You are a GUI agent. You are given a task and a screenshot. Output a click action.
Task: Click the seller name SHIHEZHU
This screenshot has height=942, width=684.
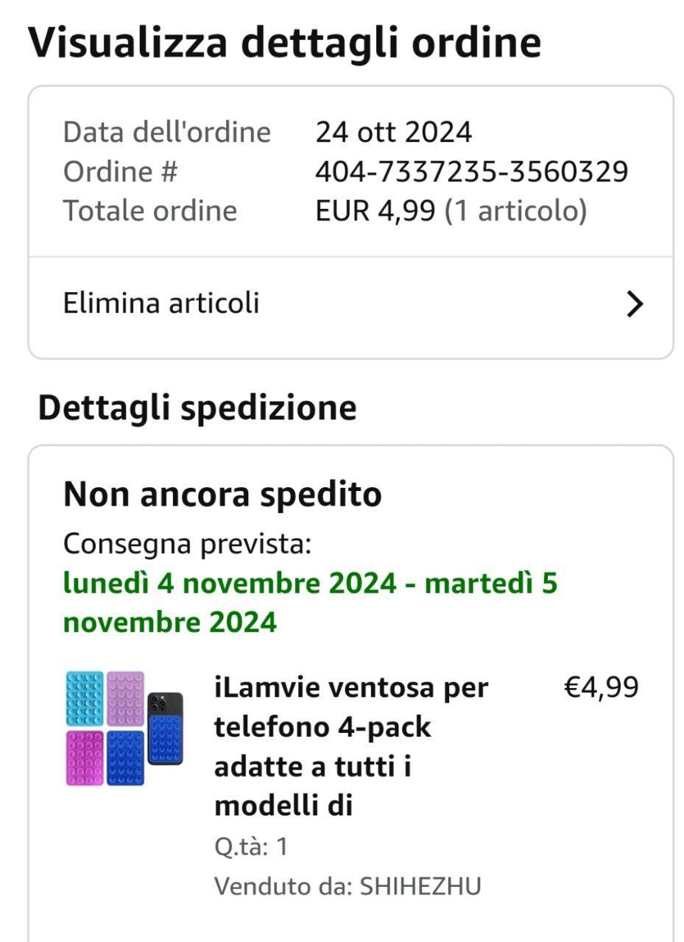(420, 886)
